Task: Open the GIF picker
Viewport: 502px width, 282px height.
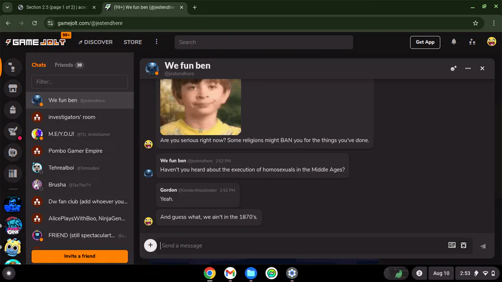Action: [x=452, y=245]
